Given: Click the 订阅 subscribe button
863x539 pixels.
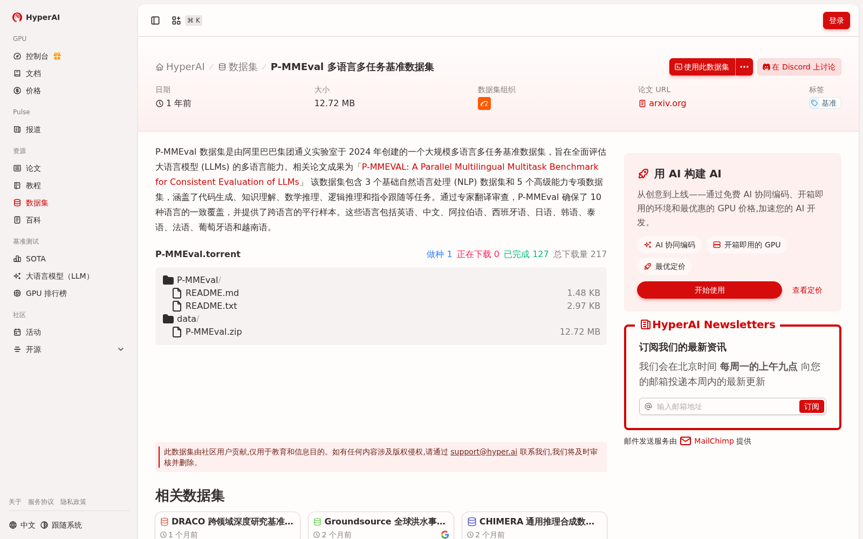Looking at the screenshot, I should (x=811, y=406).
